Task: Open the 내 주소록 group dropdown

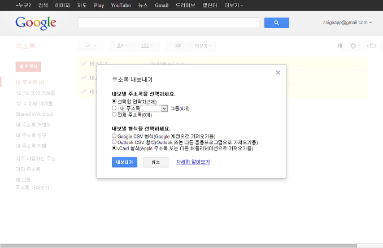Action: [143, 108]
